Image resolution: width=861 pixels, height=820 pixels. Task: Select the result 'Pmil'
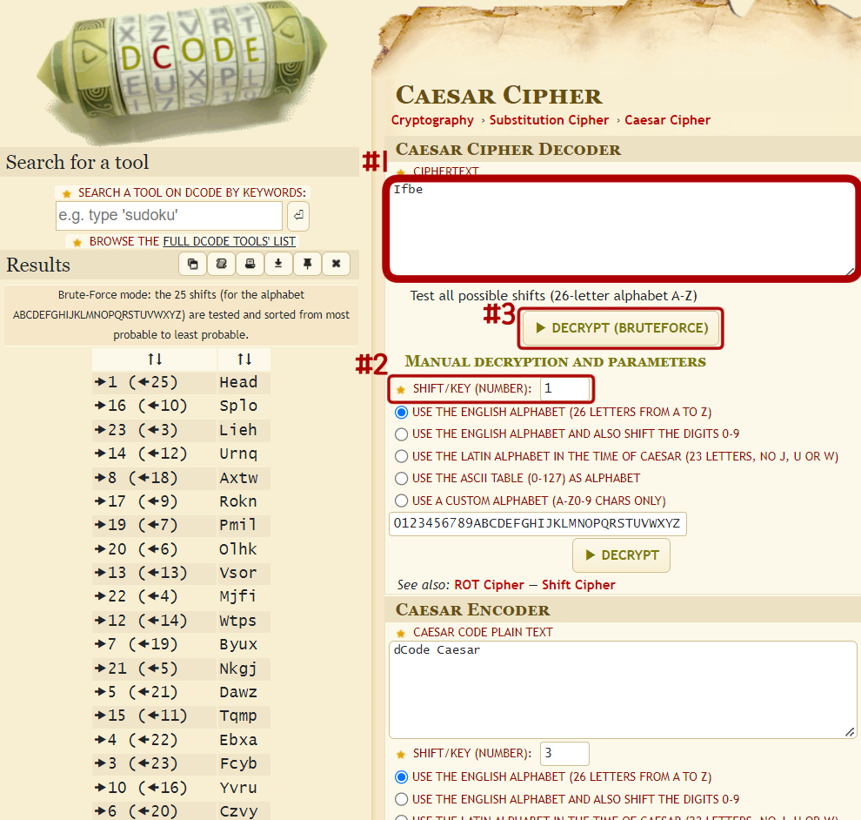tap(238, 526)
